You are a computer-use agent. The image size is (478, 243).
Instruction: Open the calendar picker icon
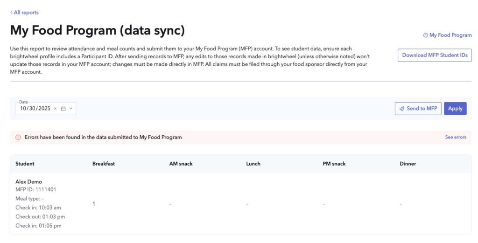pos(63,109)
